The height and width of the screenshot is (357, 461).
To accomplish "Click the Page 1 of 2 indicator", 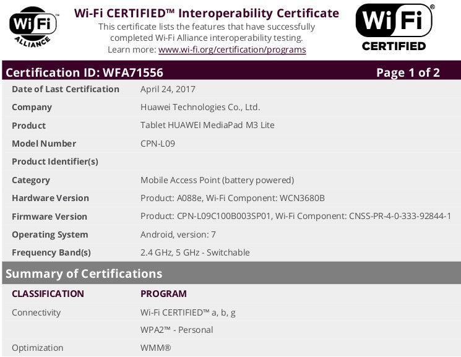I will pyautogui.click(x=408, y=72).
